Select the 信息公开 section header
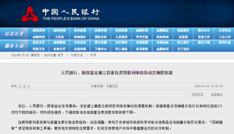 click(14, 34)
